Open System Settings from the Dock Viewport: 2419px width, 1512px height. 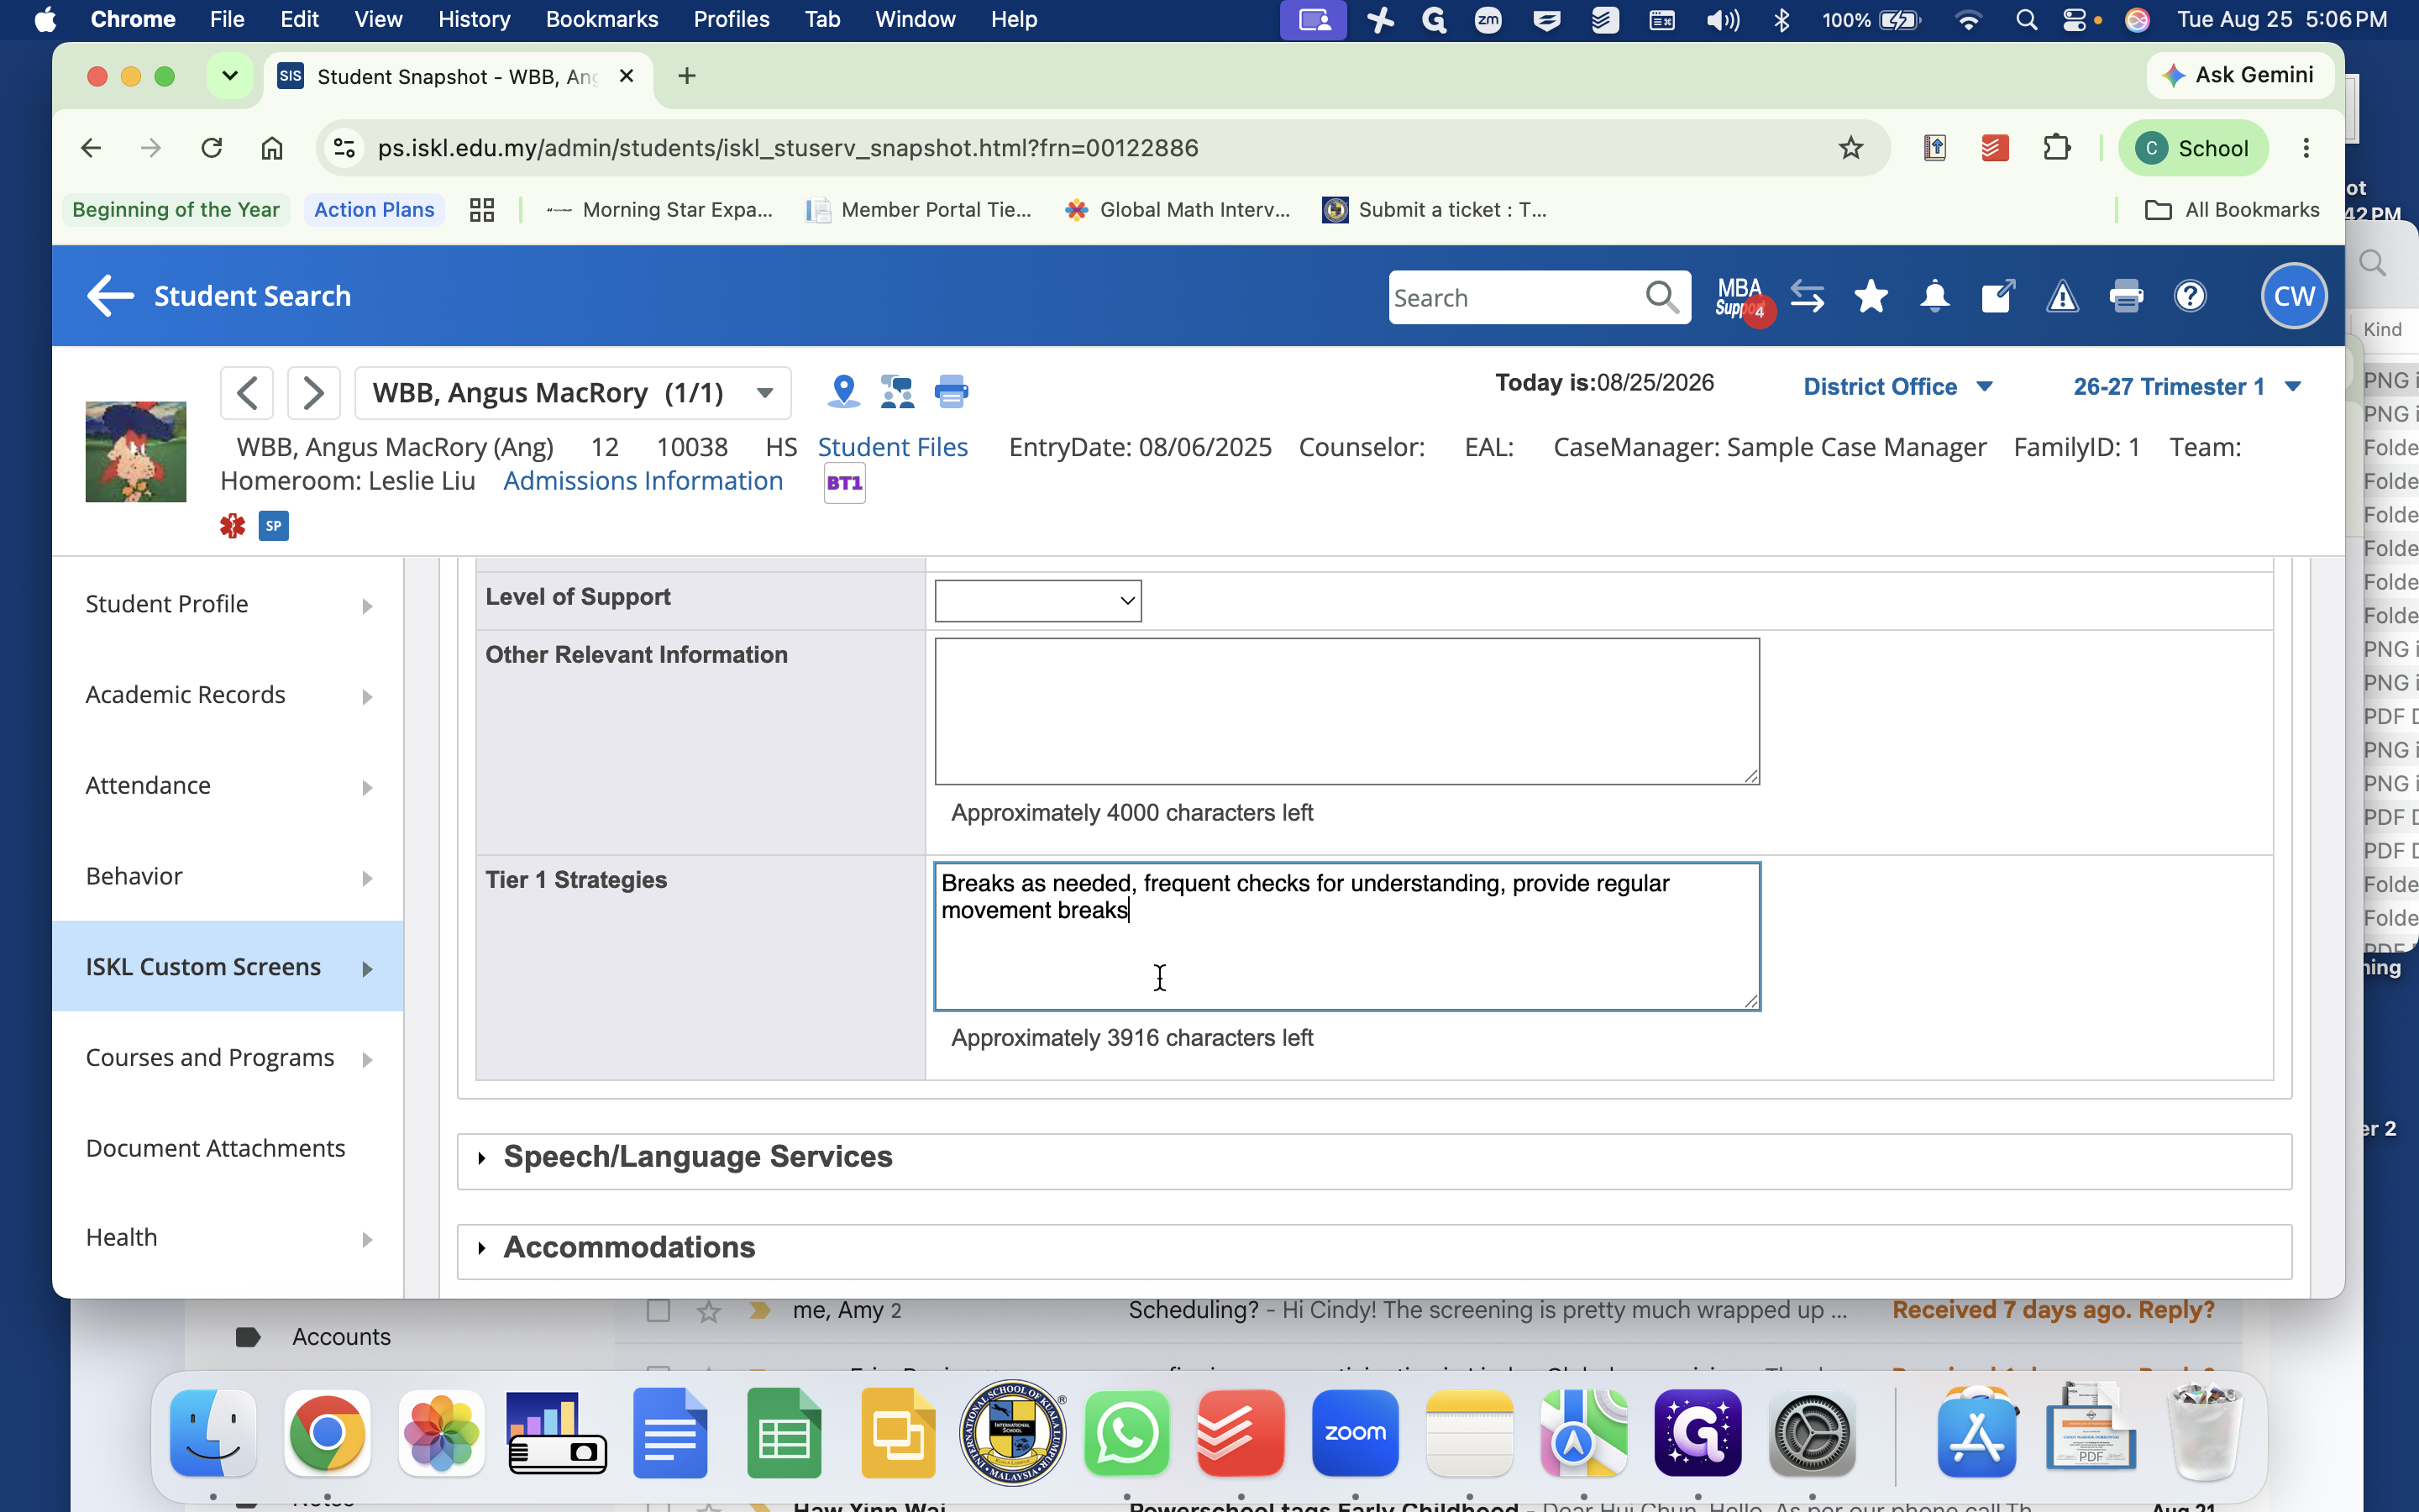[x=1811, y=1433]
